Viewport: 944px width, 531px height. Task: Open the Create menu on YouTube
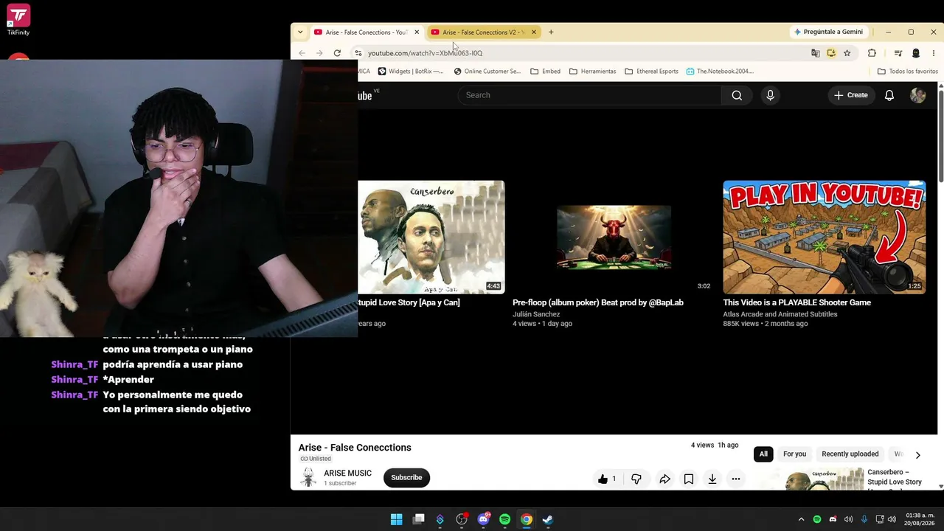[x=850, y=95]
